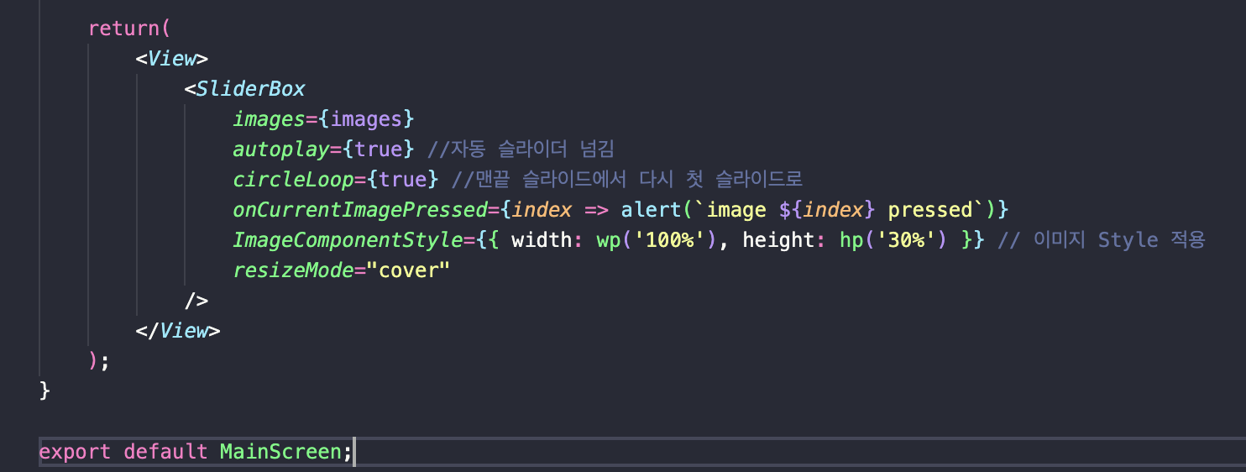Screen dimensions: 1246x472
Task: Click the circleLoop prop name
Action: pyautogui.click(x=292, y=179)
